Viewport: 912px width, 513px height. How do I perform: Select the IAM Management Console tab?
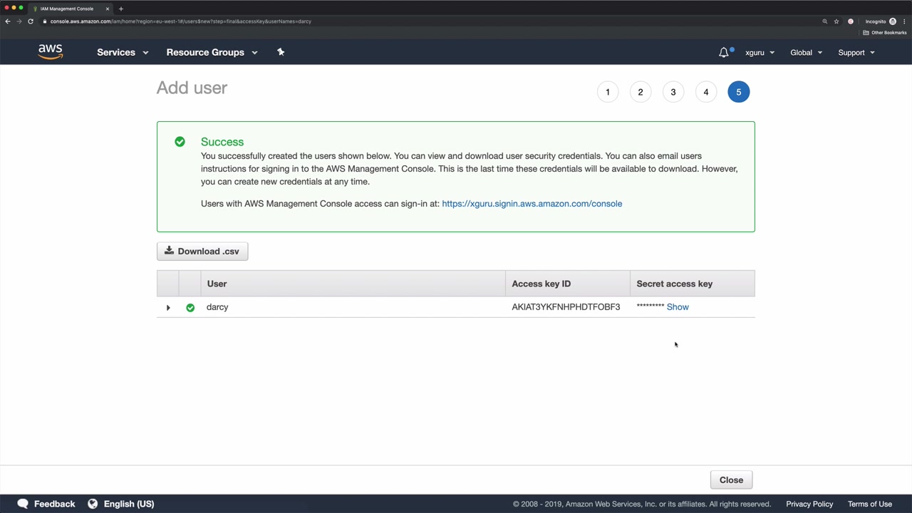67,9
